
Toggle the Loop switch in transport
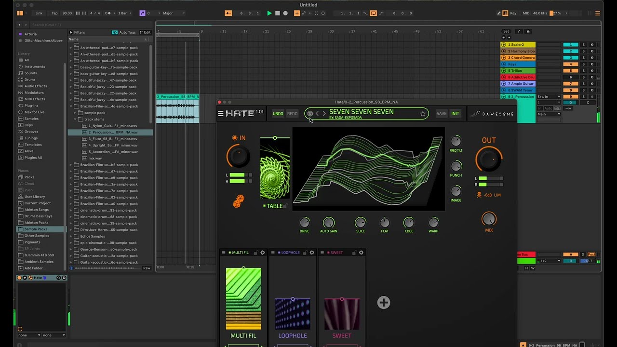373,13
